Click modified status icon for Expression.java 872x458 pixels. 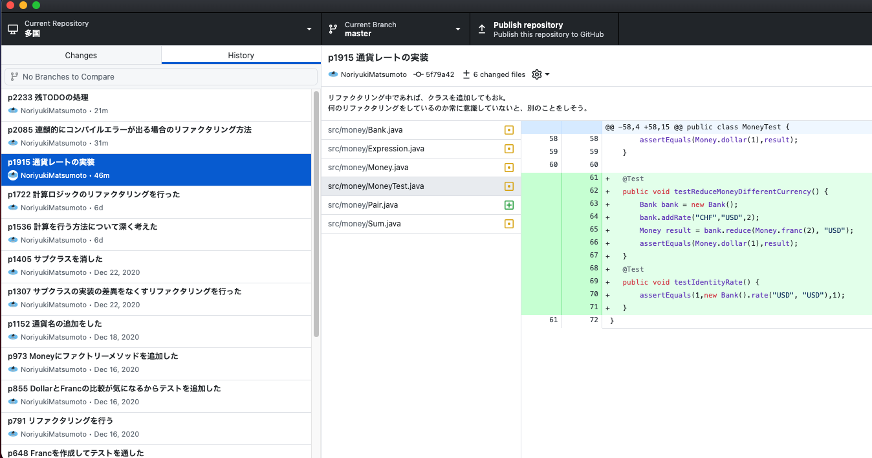click(x=509, y=149)
